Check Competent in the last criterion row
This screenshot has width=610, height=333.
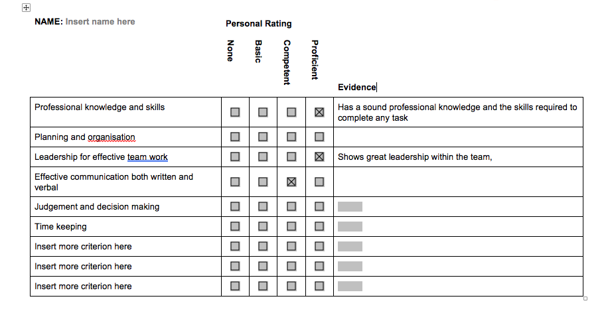click(x=291, y=286)
